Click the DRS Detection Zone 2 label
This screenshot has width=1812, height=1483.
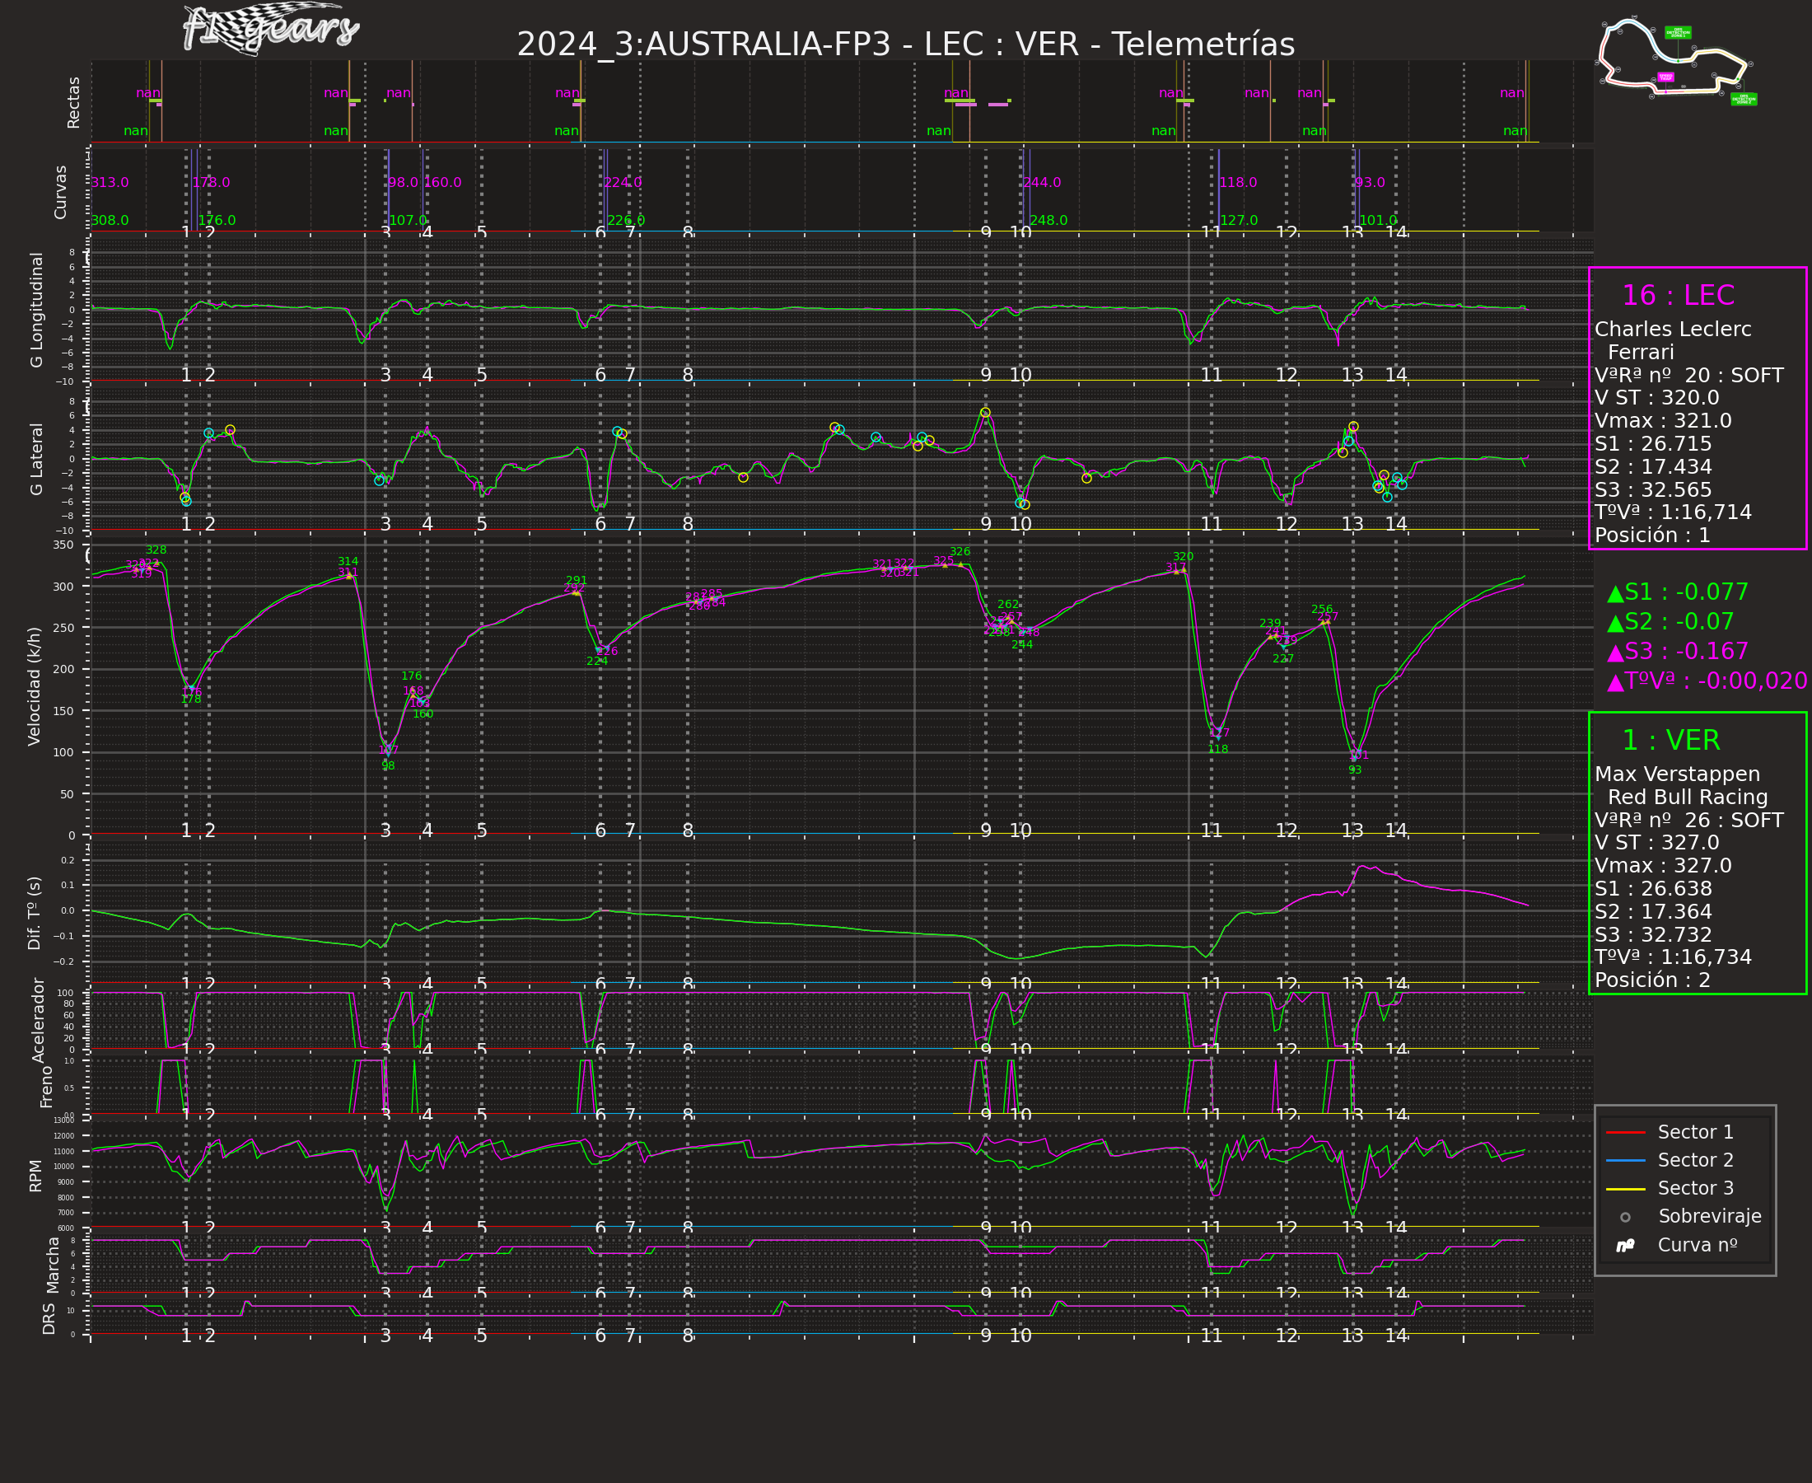point(1743,99)
